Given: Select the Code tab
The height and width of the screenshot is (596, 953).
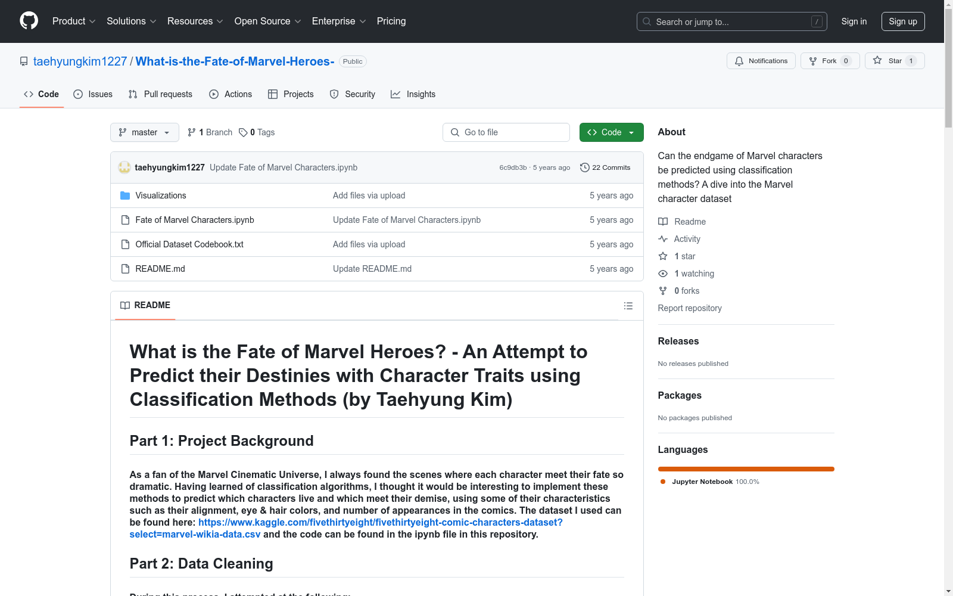Looking at the screenshot, I should [42, 94].
